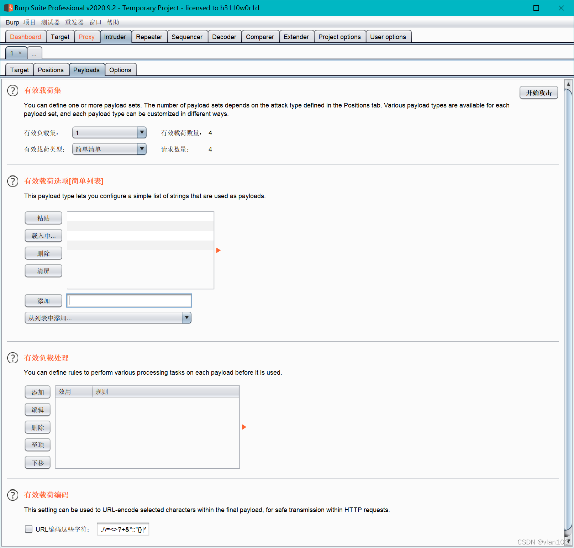574x548 pixels.
Task: Click 至顶 button
Action: pos(38,445)
